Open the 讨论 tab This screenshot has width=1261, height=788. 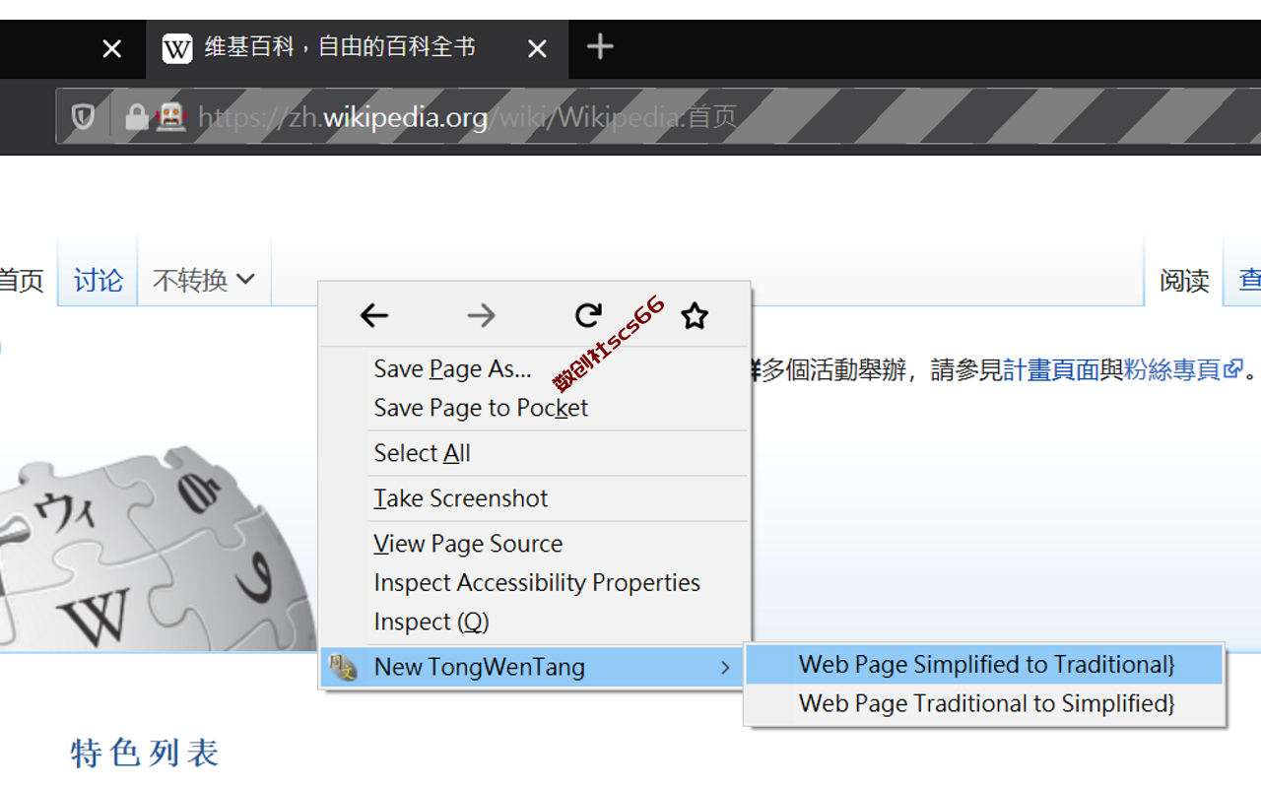click(x=98, y=281)
